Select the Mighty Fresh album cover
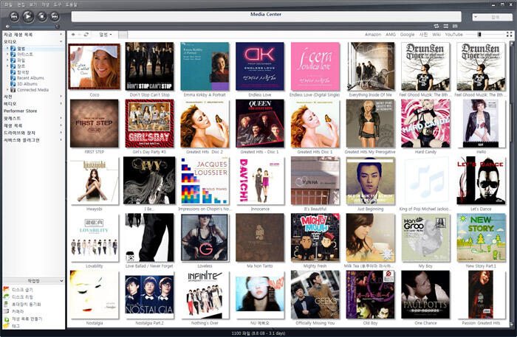The width and height of the screenshot is (517, 337). [315, 237]
